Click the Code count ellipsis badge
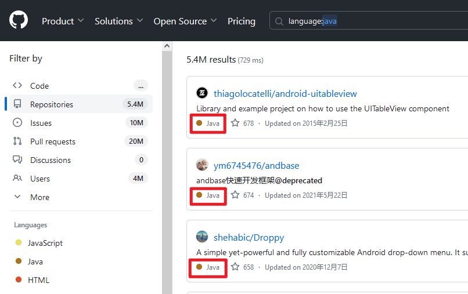Image resolution: width=468 pixels, height=294 pixels. point(141,86)
